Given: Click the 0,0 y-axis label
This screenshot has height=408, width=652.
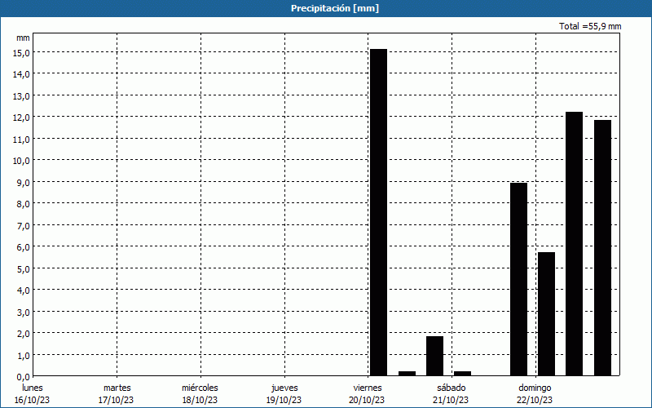Looking at the screenshot, I should [23, 377].
